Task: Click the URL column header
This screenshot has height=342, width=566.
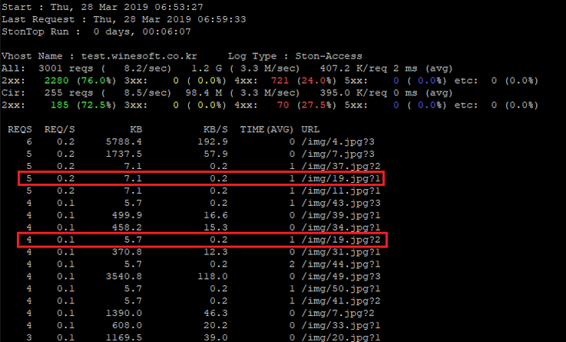Action: tap(310, 130)
